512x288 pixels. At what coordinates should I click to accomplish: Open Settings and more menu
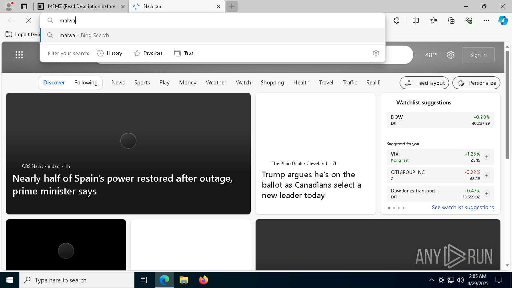(x=486, y=20)
